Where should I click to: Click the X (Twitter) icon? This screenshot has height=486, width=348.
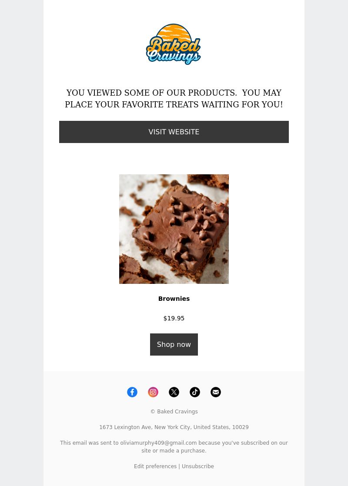coord(174,392)
